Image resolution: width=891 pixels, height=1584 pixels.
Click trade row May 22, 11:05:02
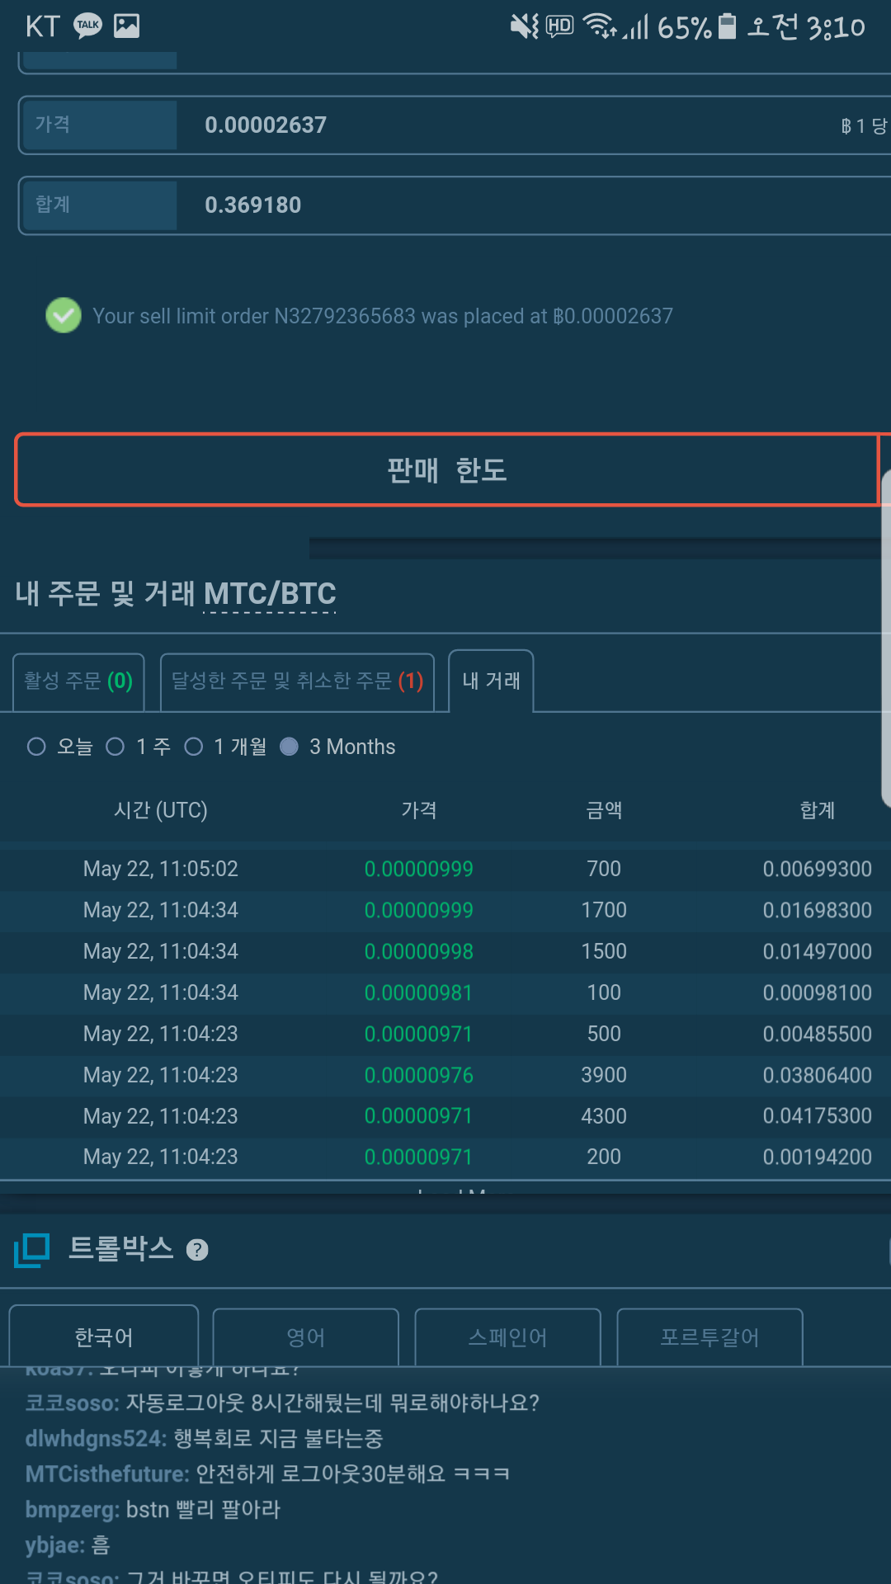pyautogui.click(x=445, y=869)
